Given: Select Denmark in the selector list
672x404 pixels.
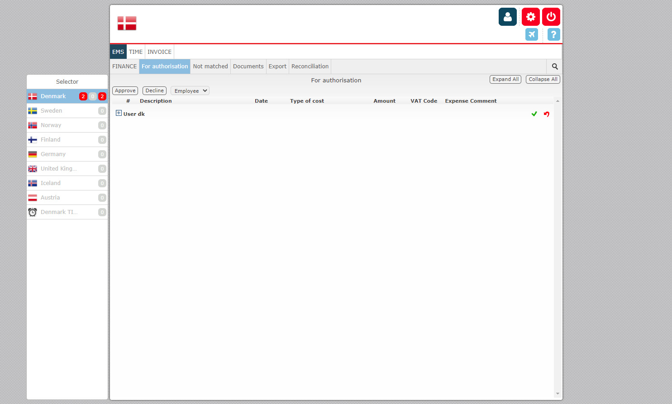Looking at the screenshot, I should [67, 96].
